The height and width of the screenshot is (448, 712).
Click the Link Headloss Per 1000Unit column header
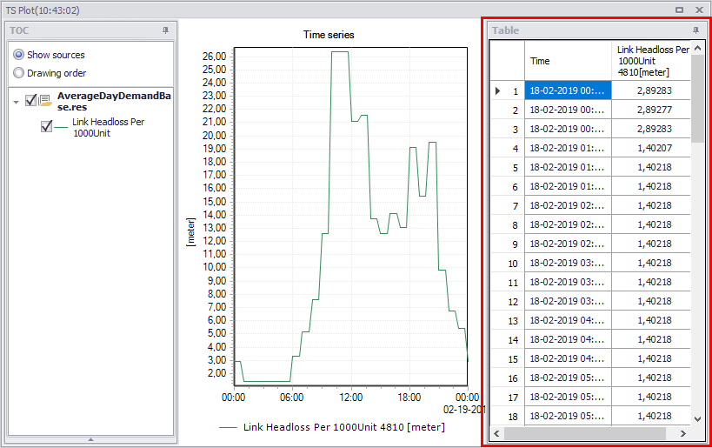pyautogui.click(x=651, y=61)
